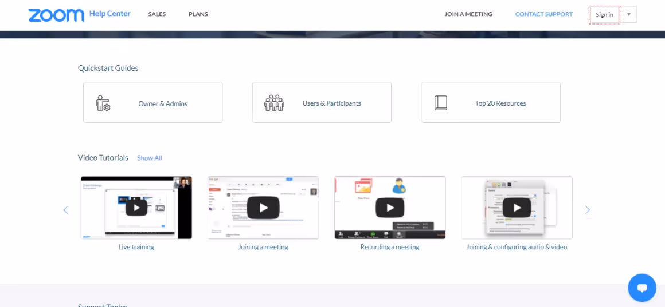Image resolution: width=665 pixels, height=307 pixels.
Task: Click Show All video tutorials
Action: coord(149,158)
